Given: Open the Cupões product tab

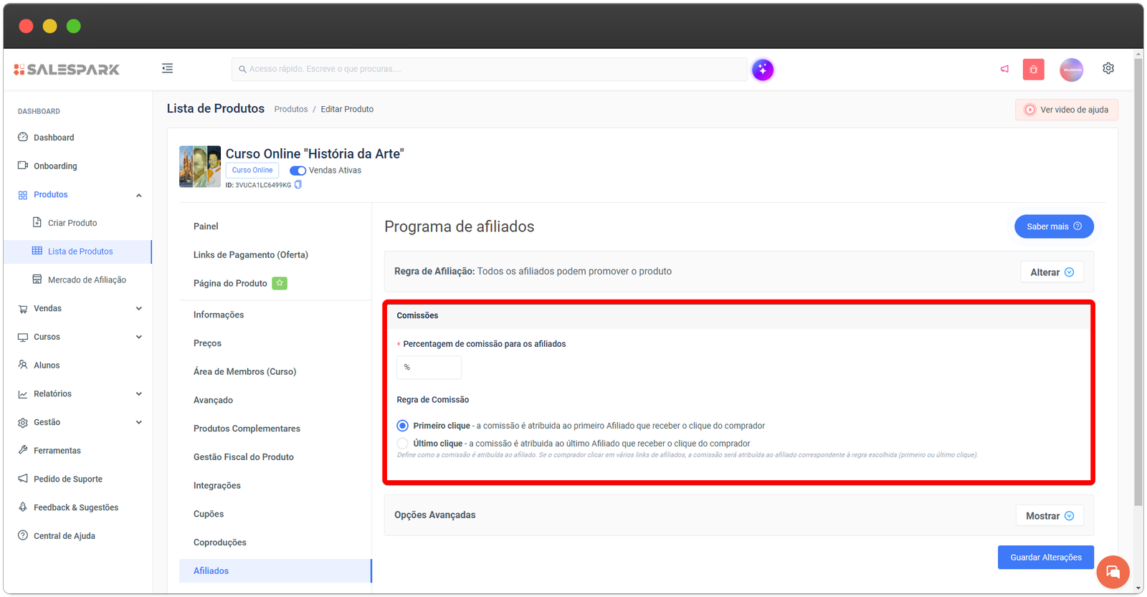Looking at the screenshot, I should (209, 514).
